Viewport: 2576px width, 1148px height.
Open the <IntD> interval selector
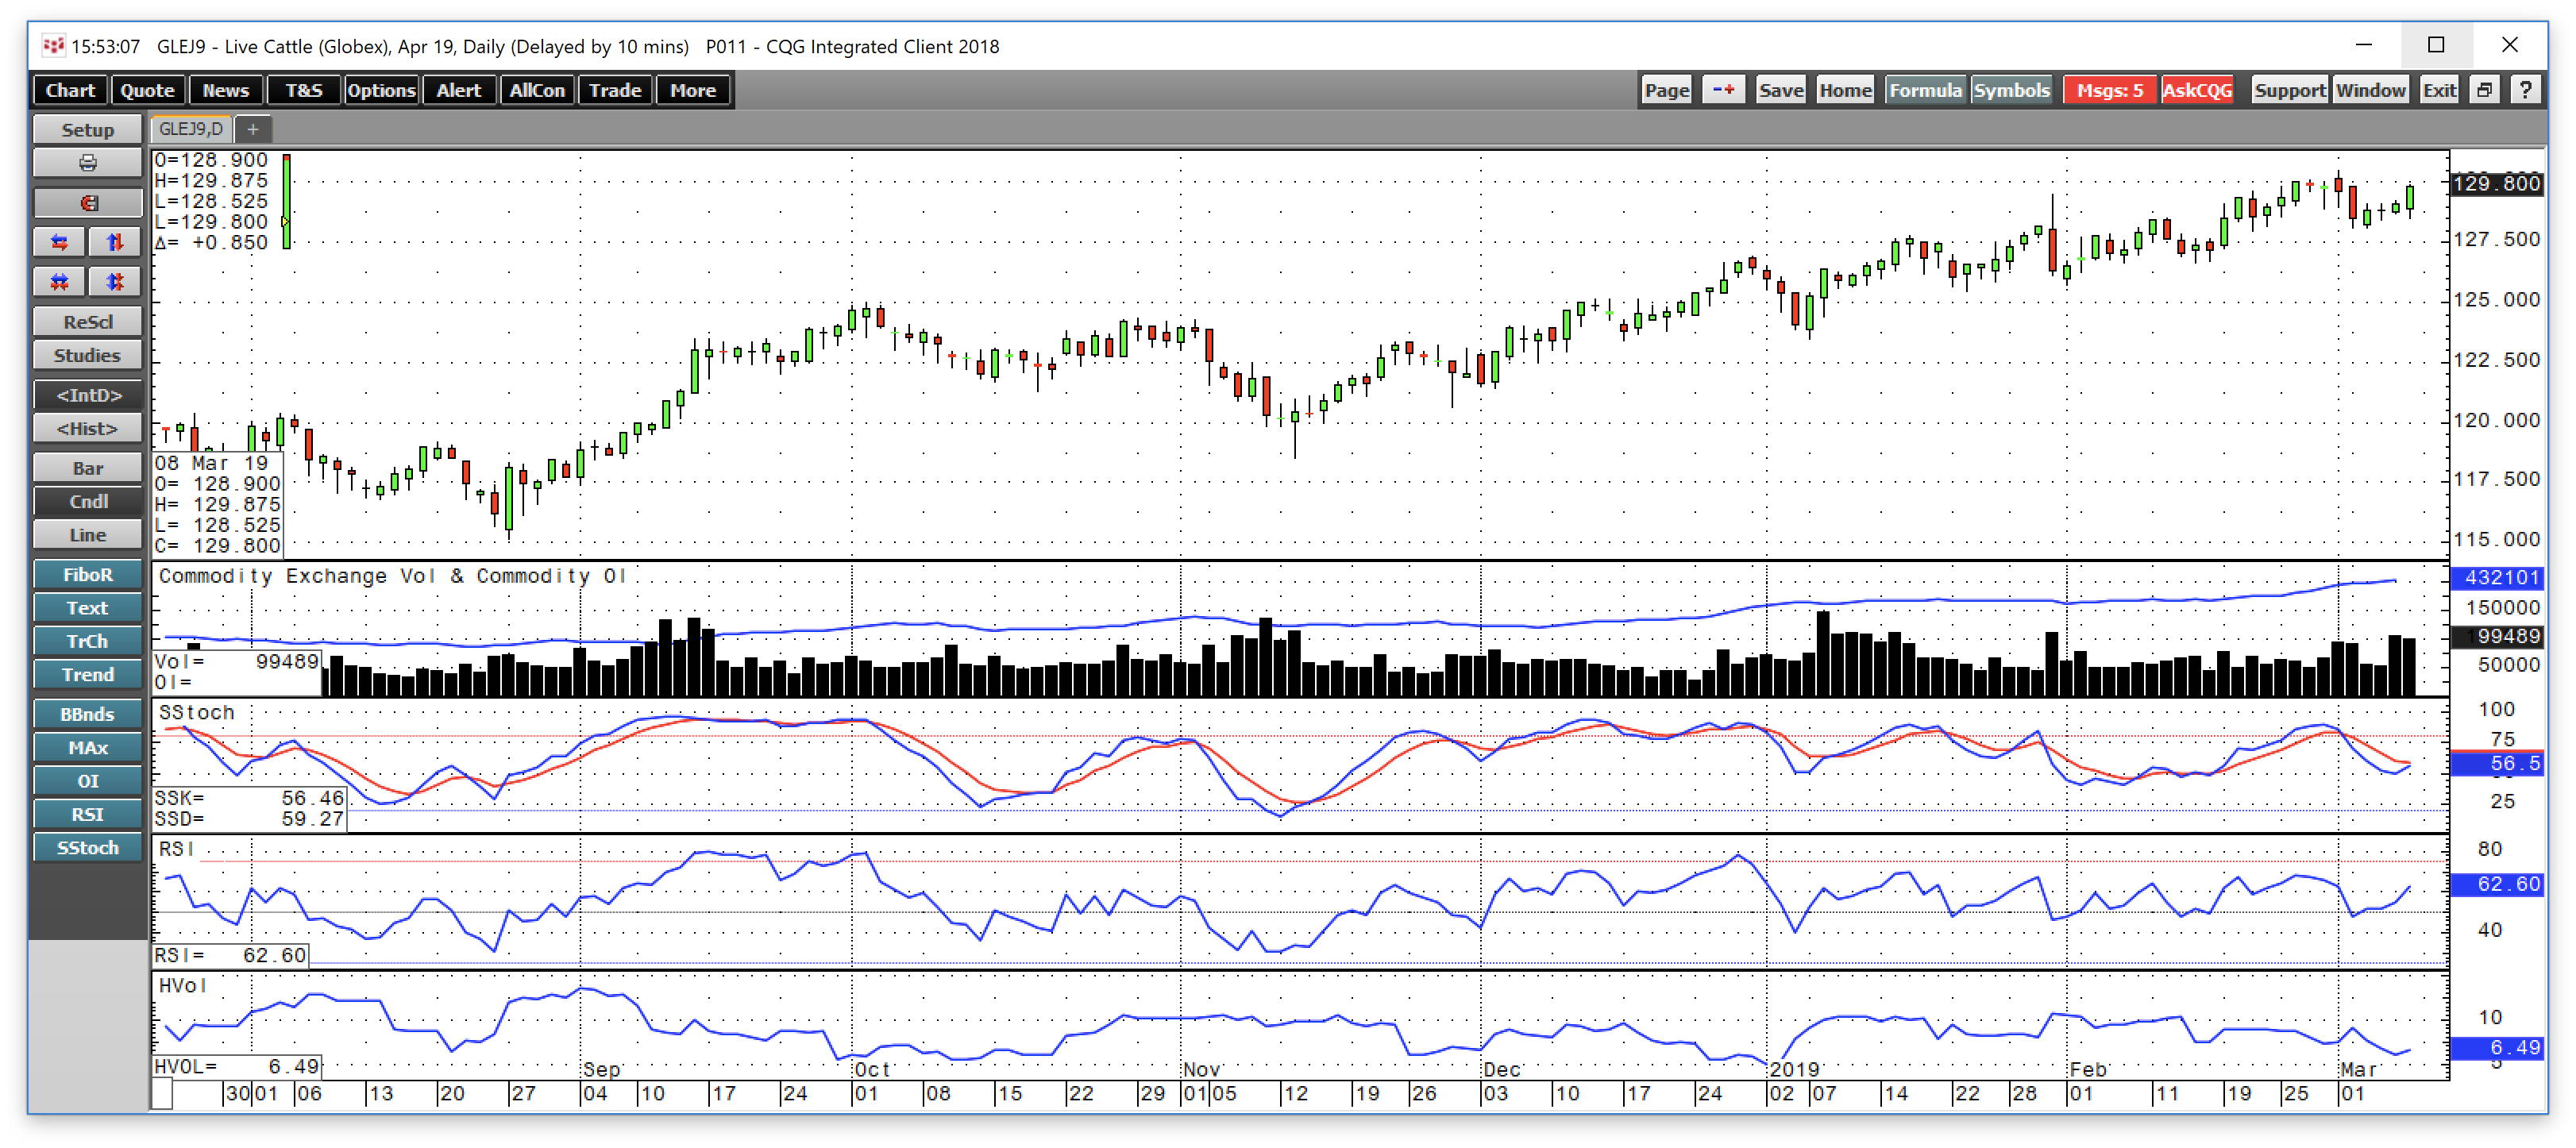pos(87,395)
